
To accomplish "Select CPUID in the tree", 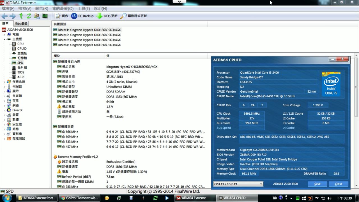I will click(22, 49).
